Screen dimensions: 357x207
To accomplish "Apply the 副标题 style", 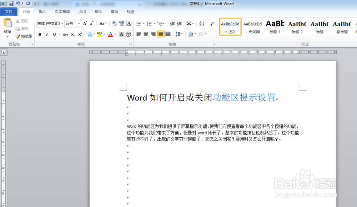I will coord(342,27).
